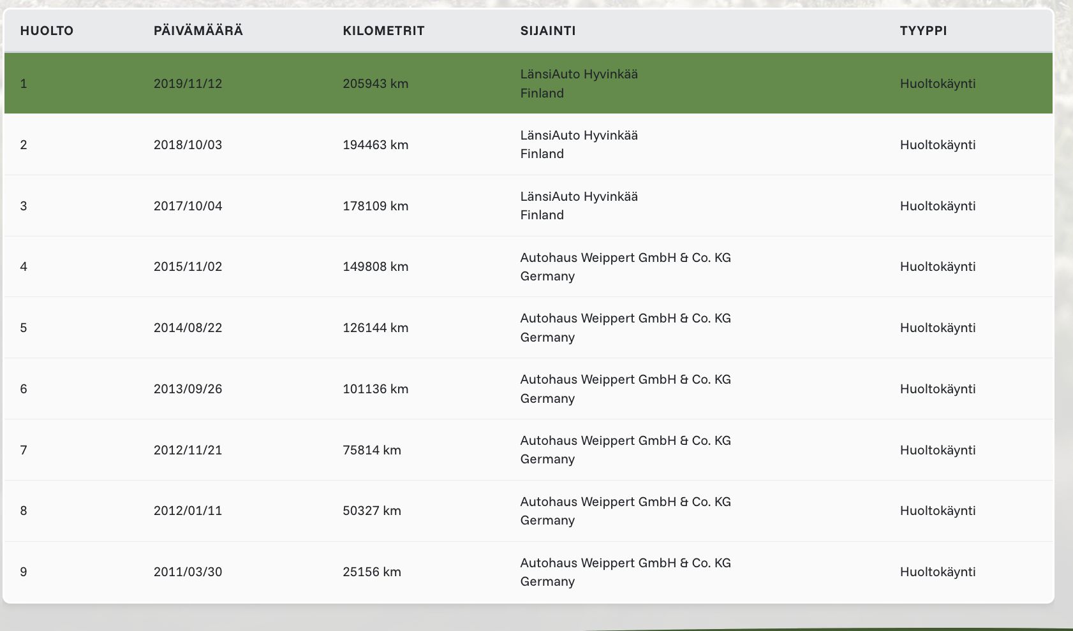Select service number 3 in 2017/10/04 row

24,206
